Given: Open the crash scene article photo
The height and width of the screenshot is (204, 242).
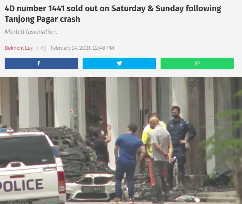Looking at the screenshot, I should [x=121, y=140].
